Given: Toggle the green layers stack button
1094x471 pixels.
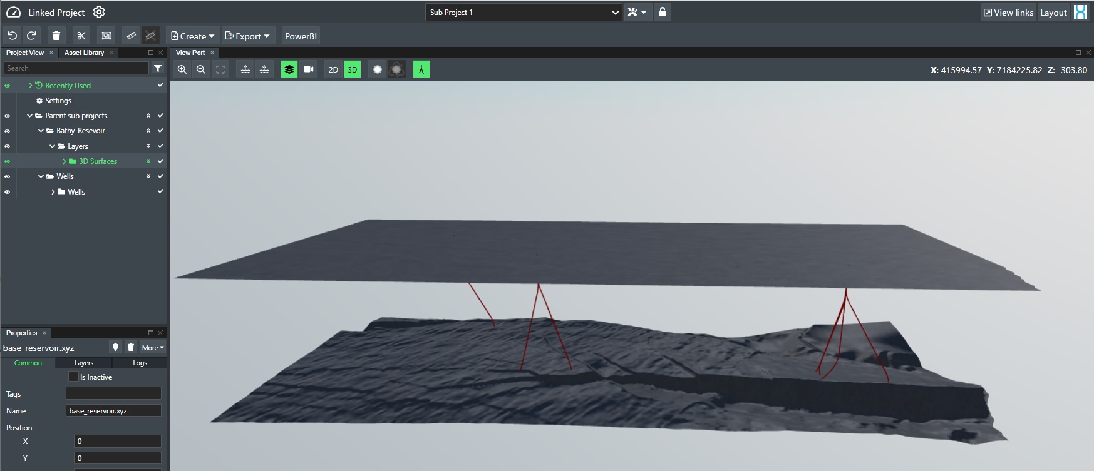Looking at the screenshot, I should [x=289, y=69].
